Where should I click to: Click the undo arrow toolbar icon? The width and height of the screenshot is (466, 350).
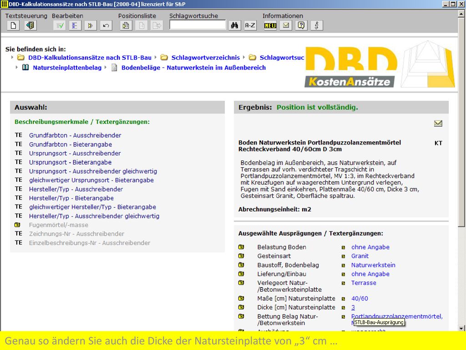coord(106,26)
